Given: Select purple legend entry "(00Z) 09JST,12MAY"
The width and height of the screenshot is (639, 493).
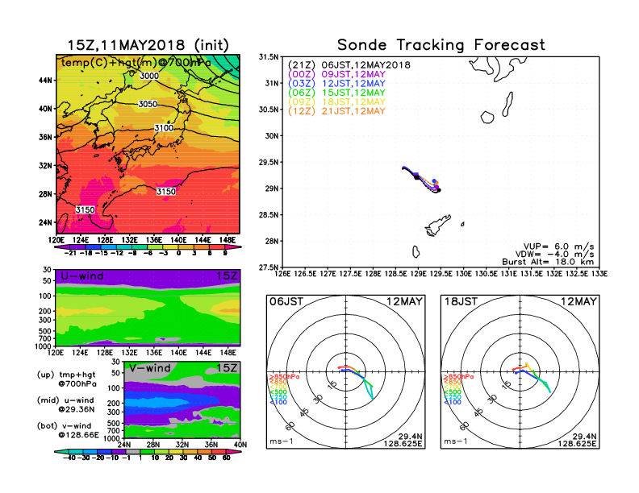Looking at the screenshot, I should (336, 74).
